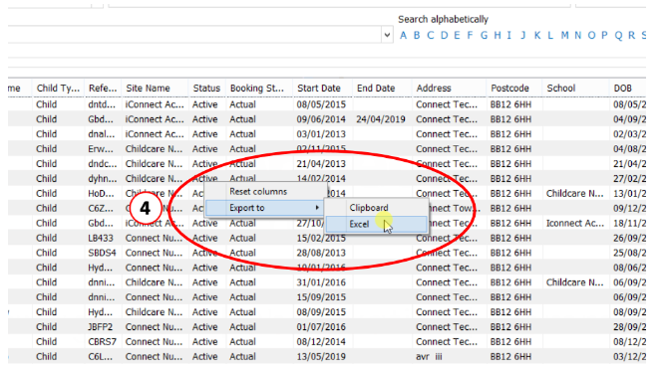Select the Iconnect Ac... school cell
The height and width of the screenshot is (369, 666).
click(574, 223)
